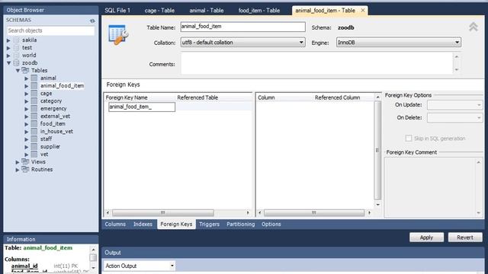Collapse the Tables node
488x274 pixels.
[18, 71]
